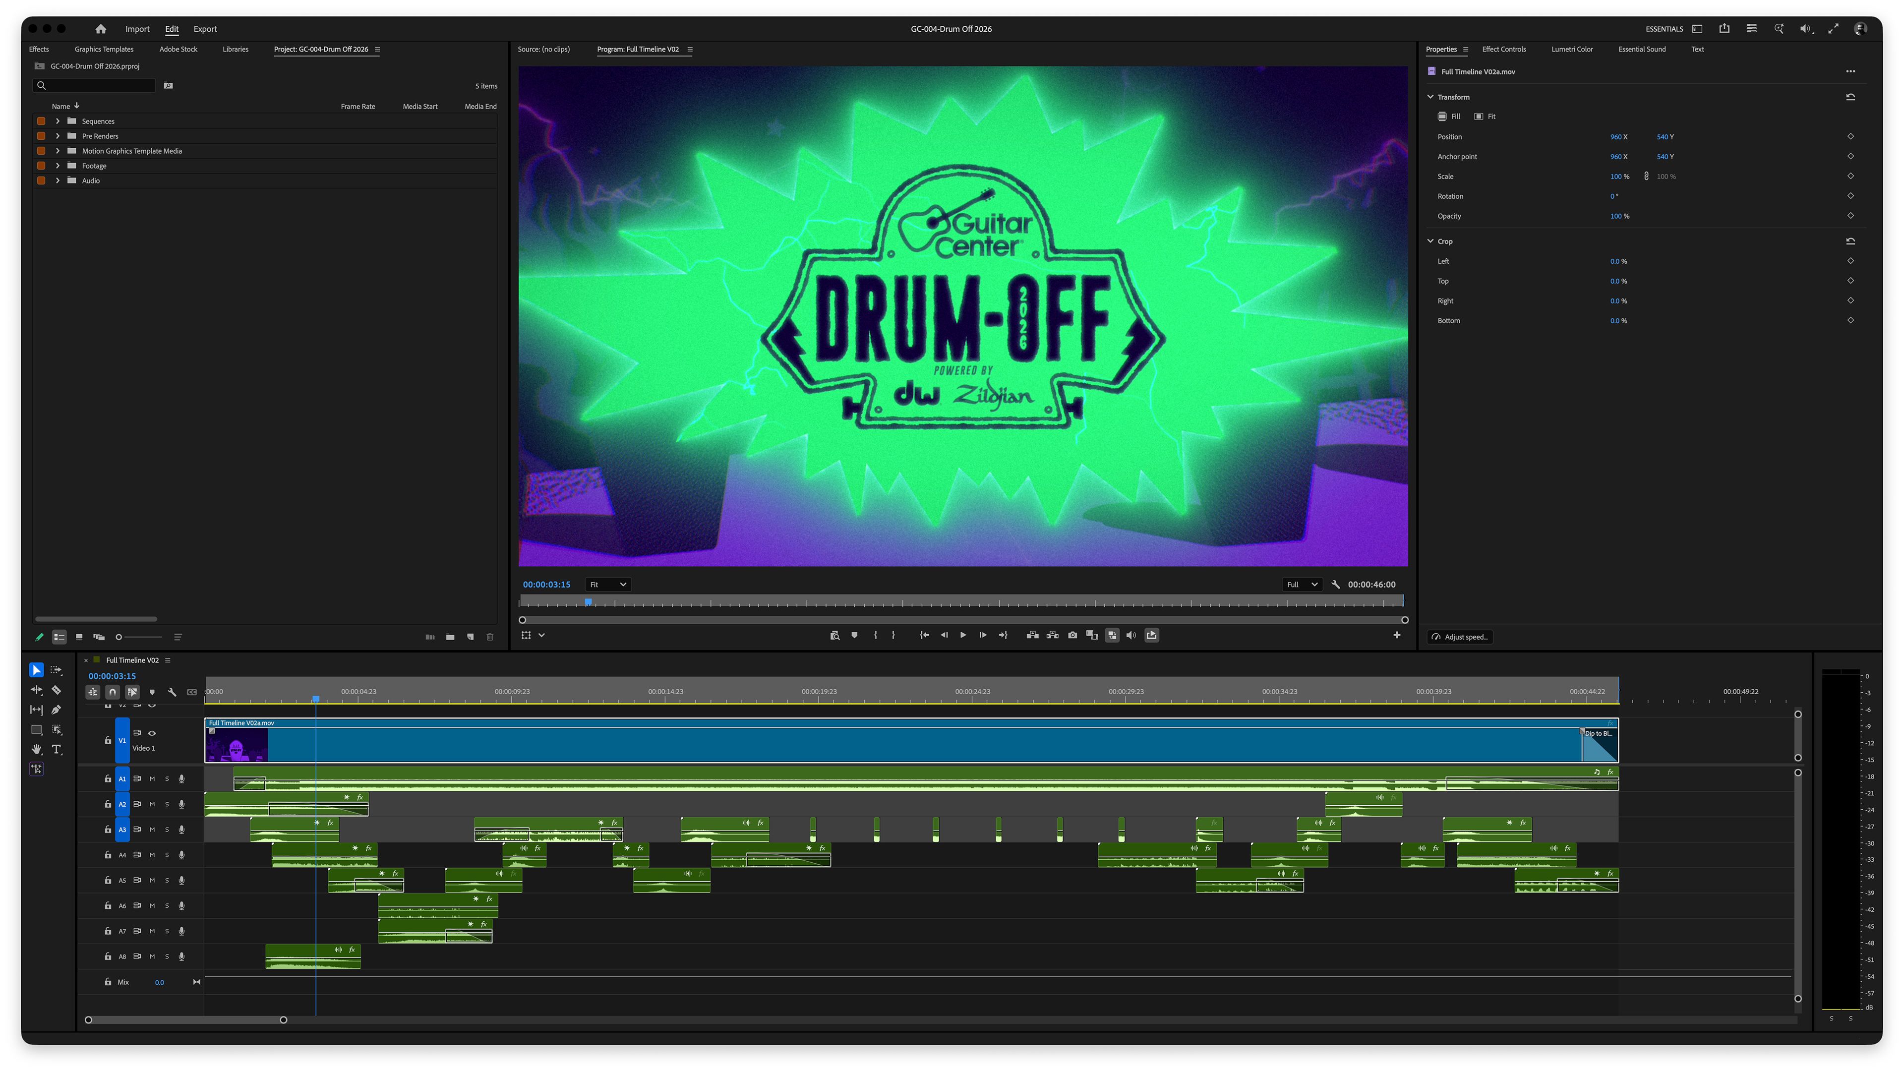This screenshot has width=1904, height=1071.
Task: Select the Type tool
Action: coord(56,750)
